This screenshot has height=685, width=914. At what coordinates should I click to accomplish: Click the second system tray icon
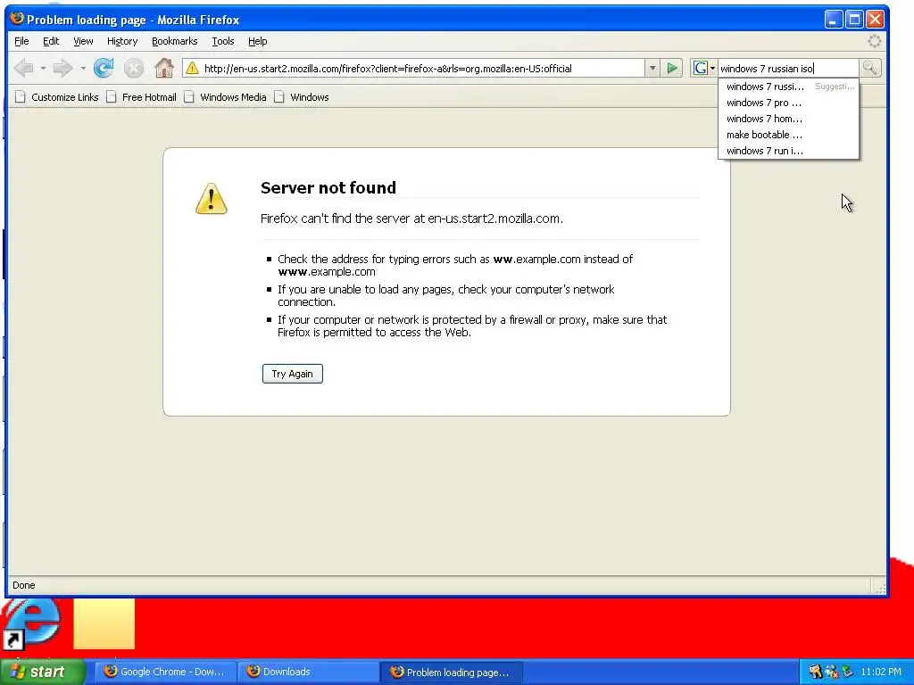click(832, 672)
